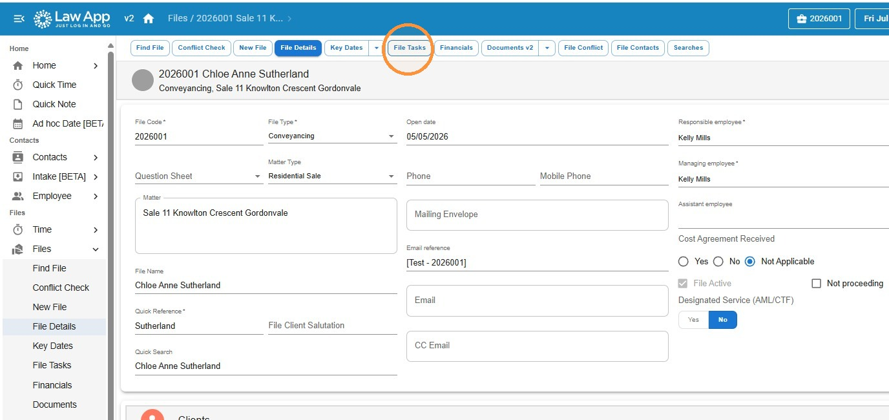Expand the Employee sidebar chevron
The width and height of the screenshot is (889, 420).
[96, 196]
